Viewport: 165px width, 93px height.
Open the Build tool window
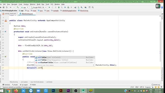click(15, 85)
